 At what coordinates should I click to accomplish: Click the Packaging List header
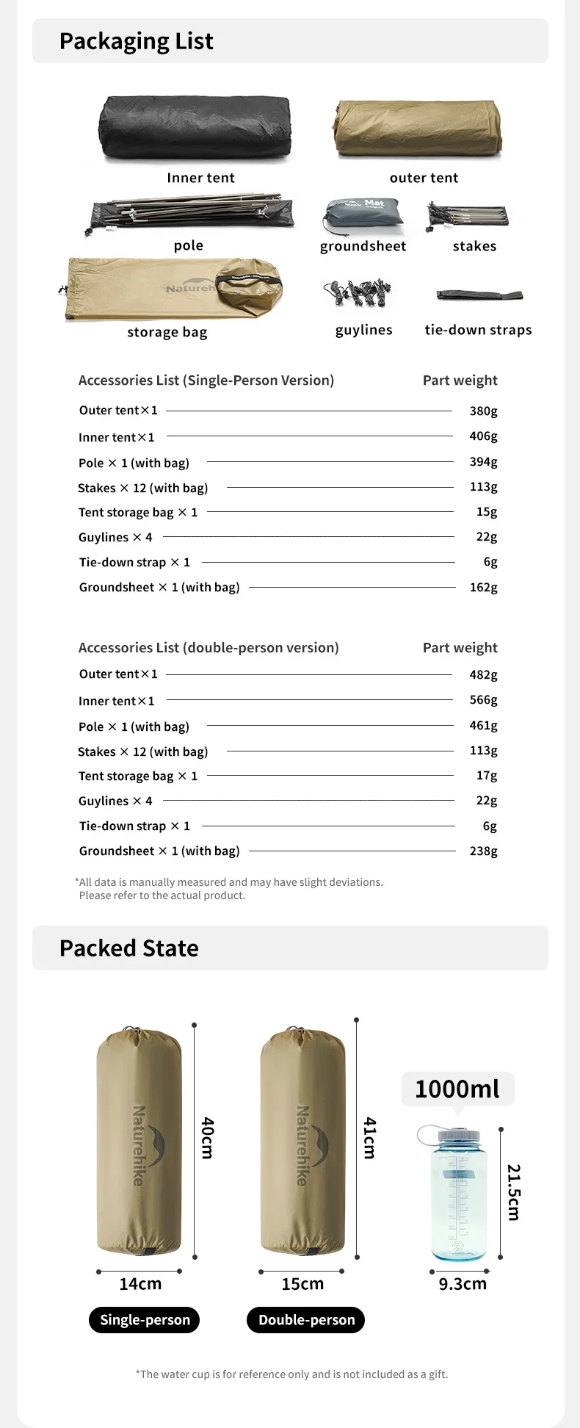pos(137,41)
